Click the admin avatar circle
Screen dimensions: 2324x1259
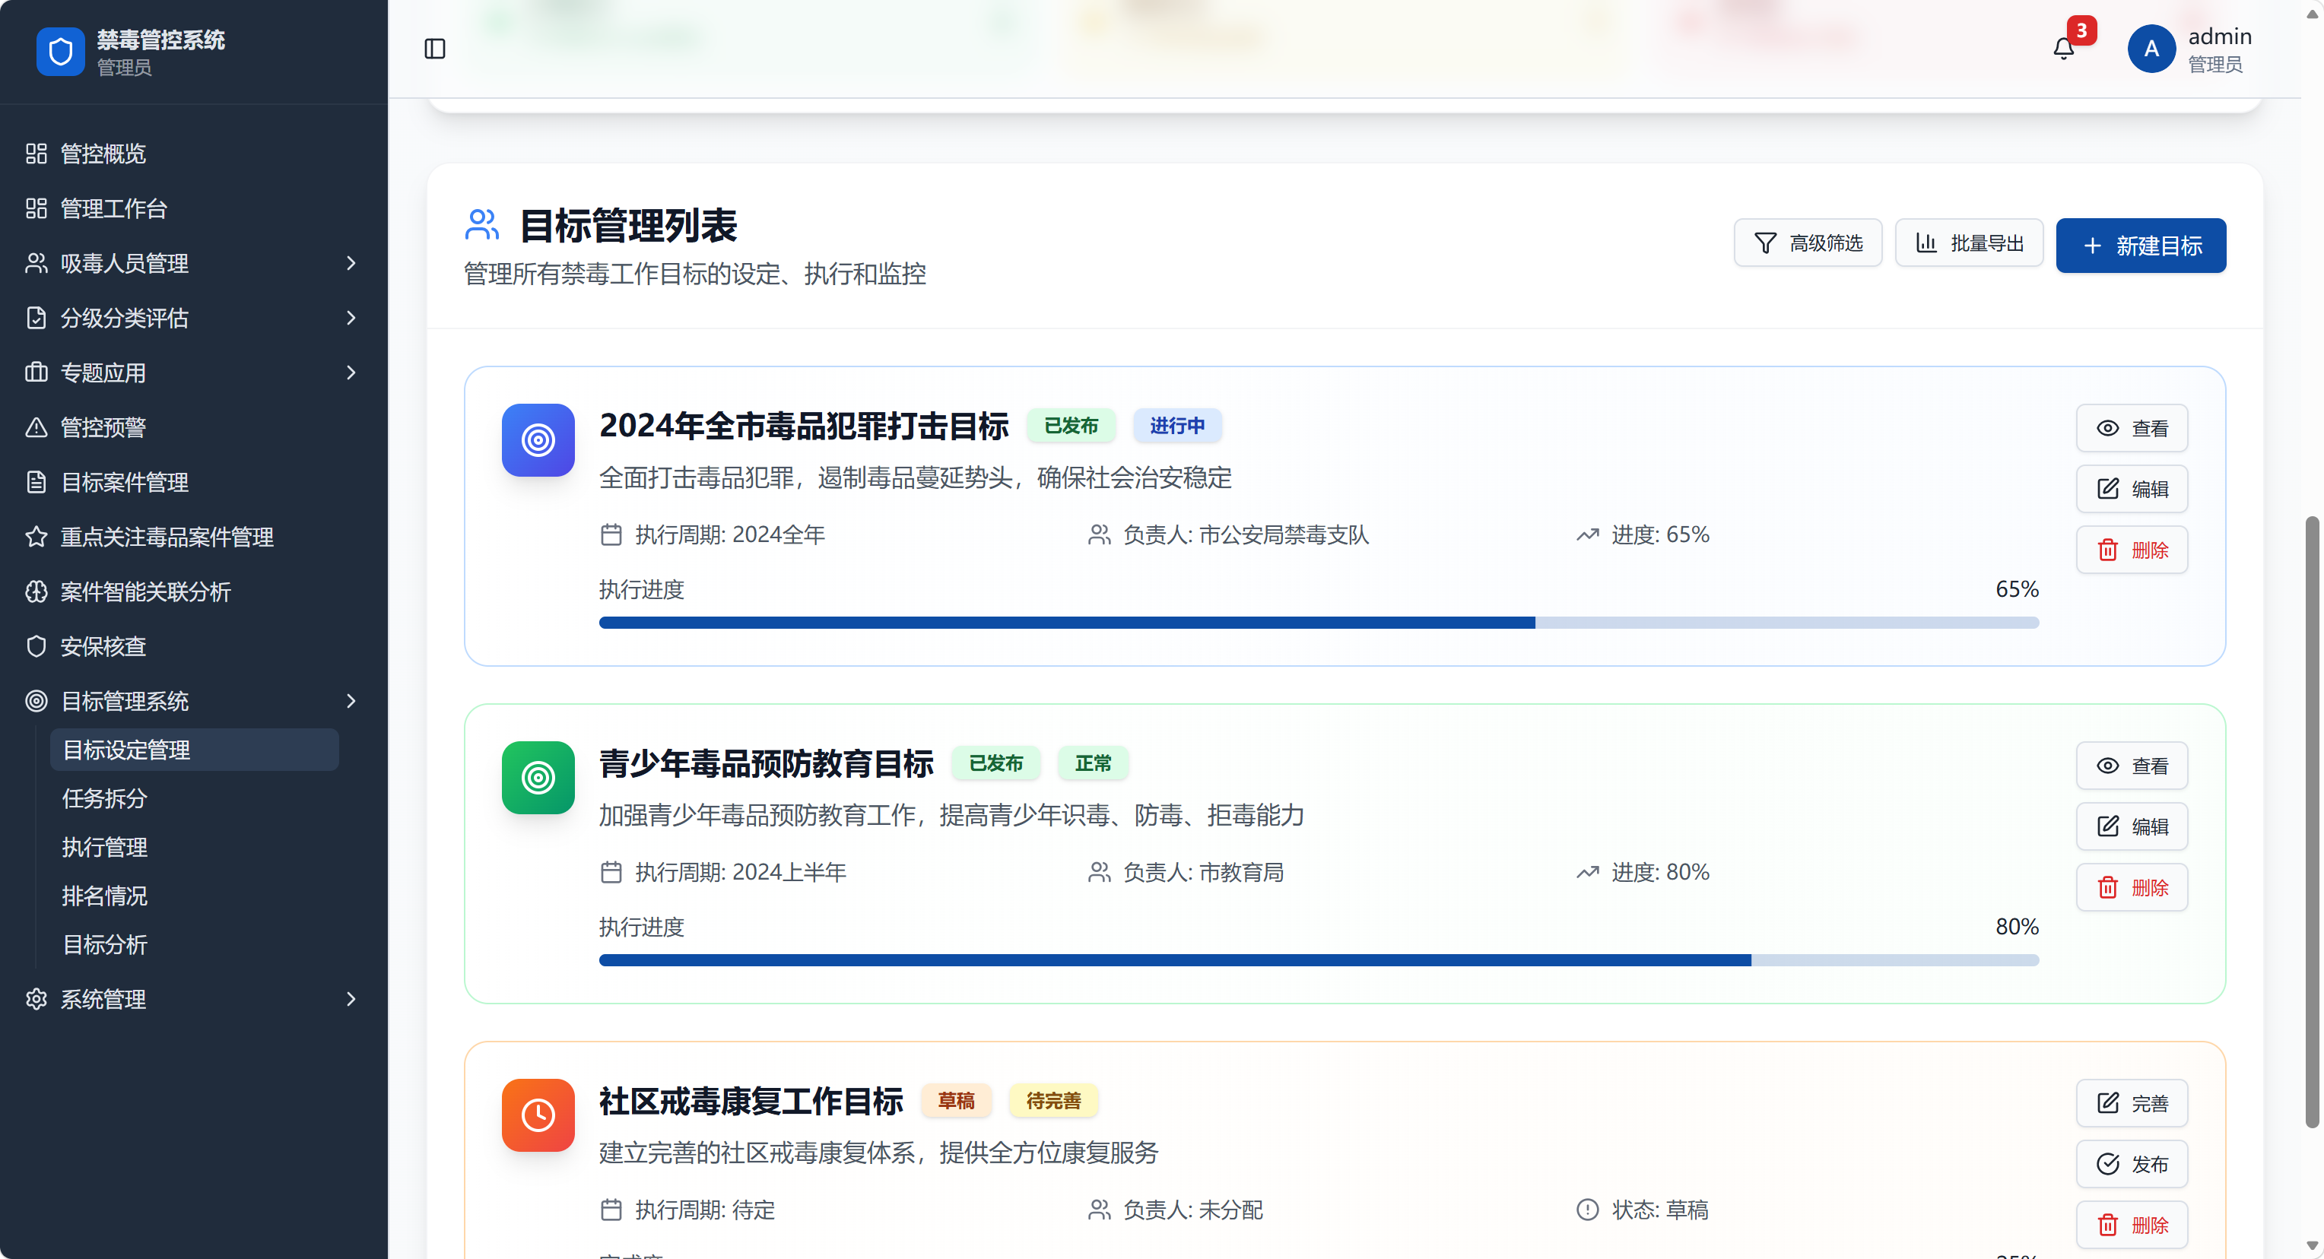2151,49
